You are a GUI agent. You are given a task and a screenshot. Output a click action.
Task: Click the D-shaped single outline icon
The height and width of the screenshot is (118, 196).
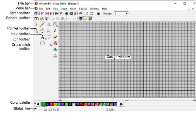pyautogui.click(x=87, y=14)
